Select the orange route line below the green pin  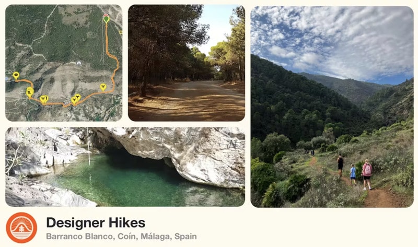(x=107, y=38)
